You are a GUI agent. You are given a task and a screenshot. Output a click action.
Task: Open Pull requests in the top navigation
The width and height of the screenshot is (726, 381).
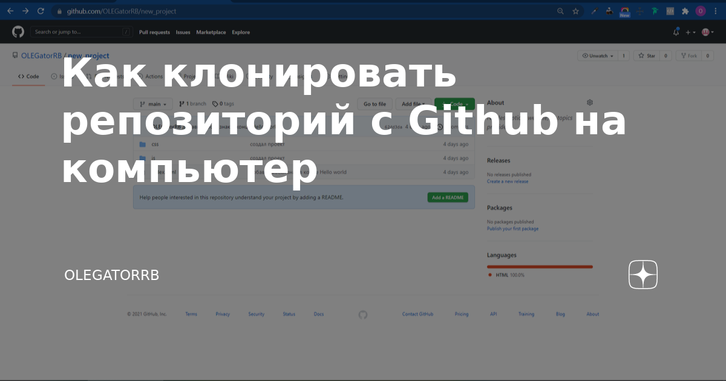[154, 32]
